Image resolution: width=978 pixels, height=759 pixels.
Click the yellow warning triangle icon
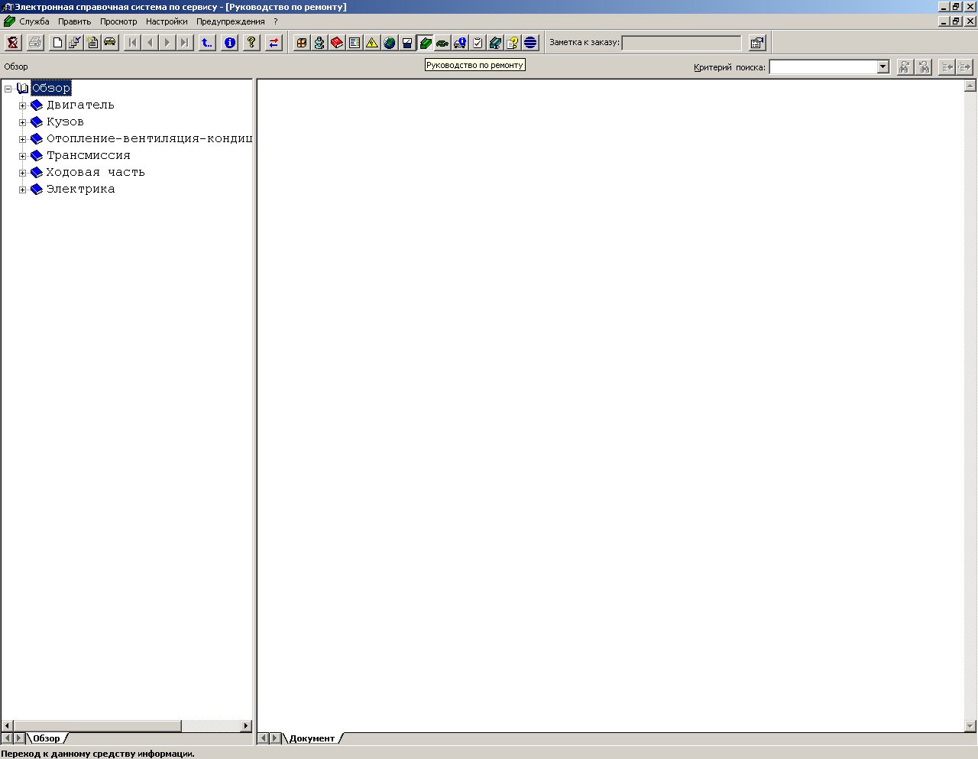[372, 43]
